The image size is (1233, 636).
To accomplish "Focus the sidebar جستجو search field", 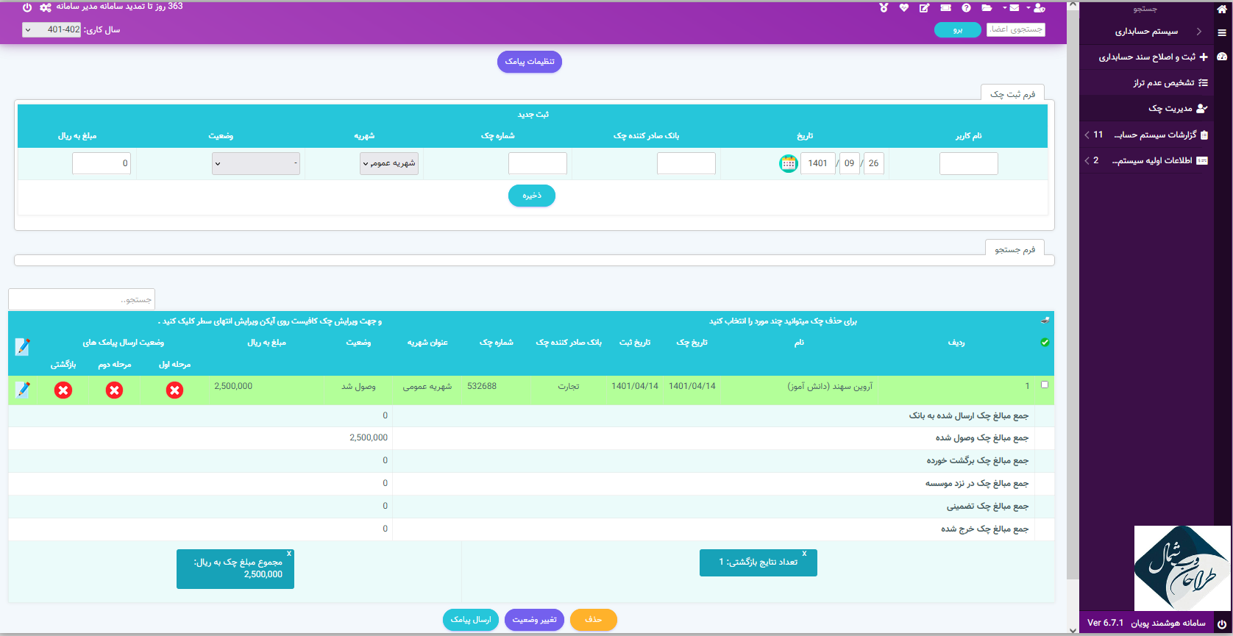I will [1145, 9].
